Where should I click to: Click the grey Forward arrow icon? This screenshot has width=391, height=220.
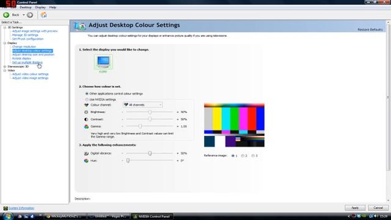pos(30,15)
